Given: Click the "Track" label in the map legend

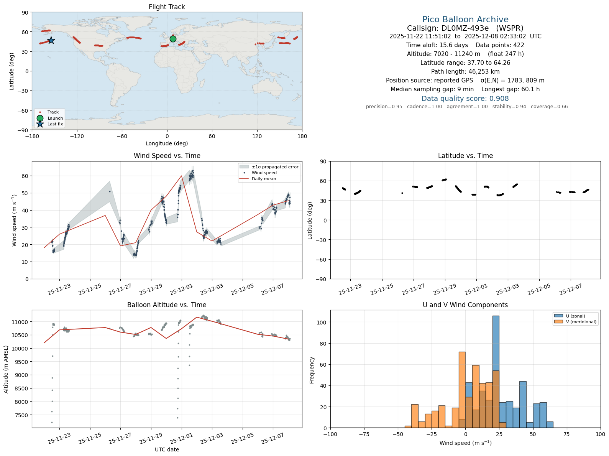Looking at the screenshot, I should [53, 112].
